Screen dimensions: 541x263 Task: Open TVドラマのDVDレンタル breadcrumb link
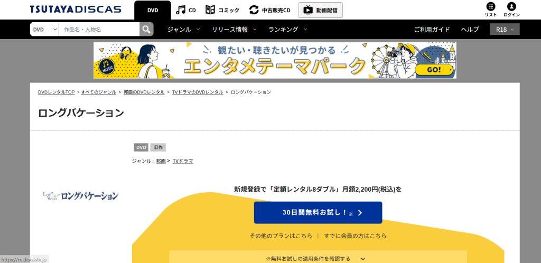(x=198, y=92)
